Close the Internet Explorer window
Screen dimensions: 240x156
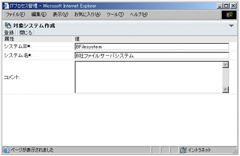233,6
